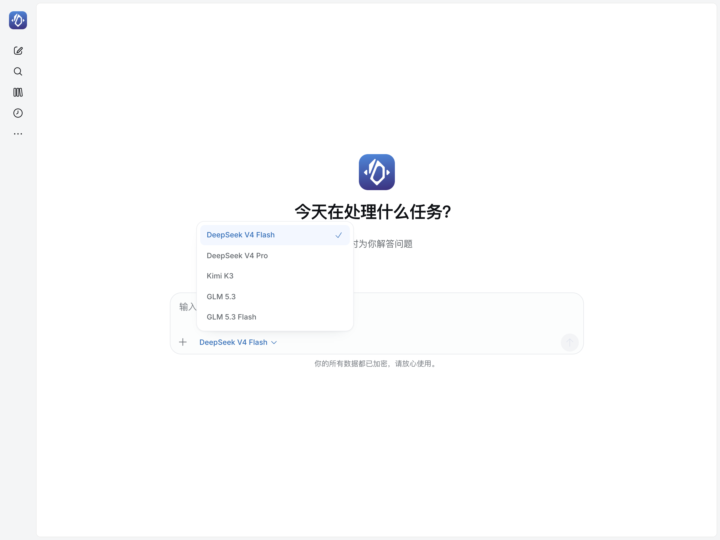This screenshot has height=540, width=720.
Task: Click the large center app logo
Action: 377,172
